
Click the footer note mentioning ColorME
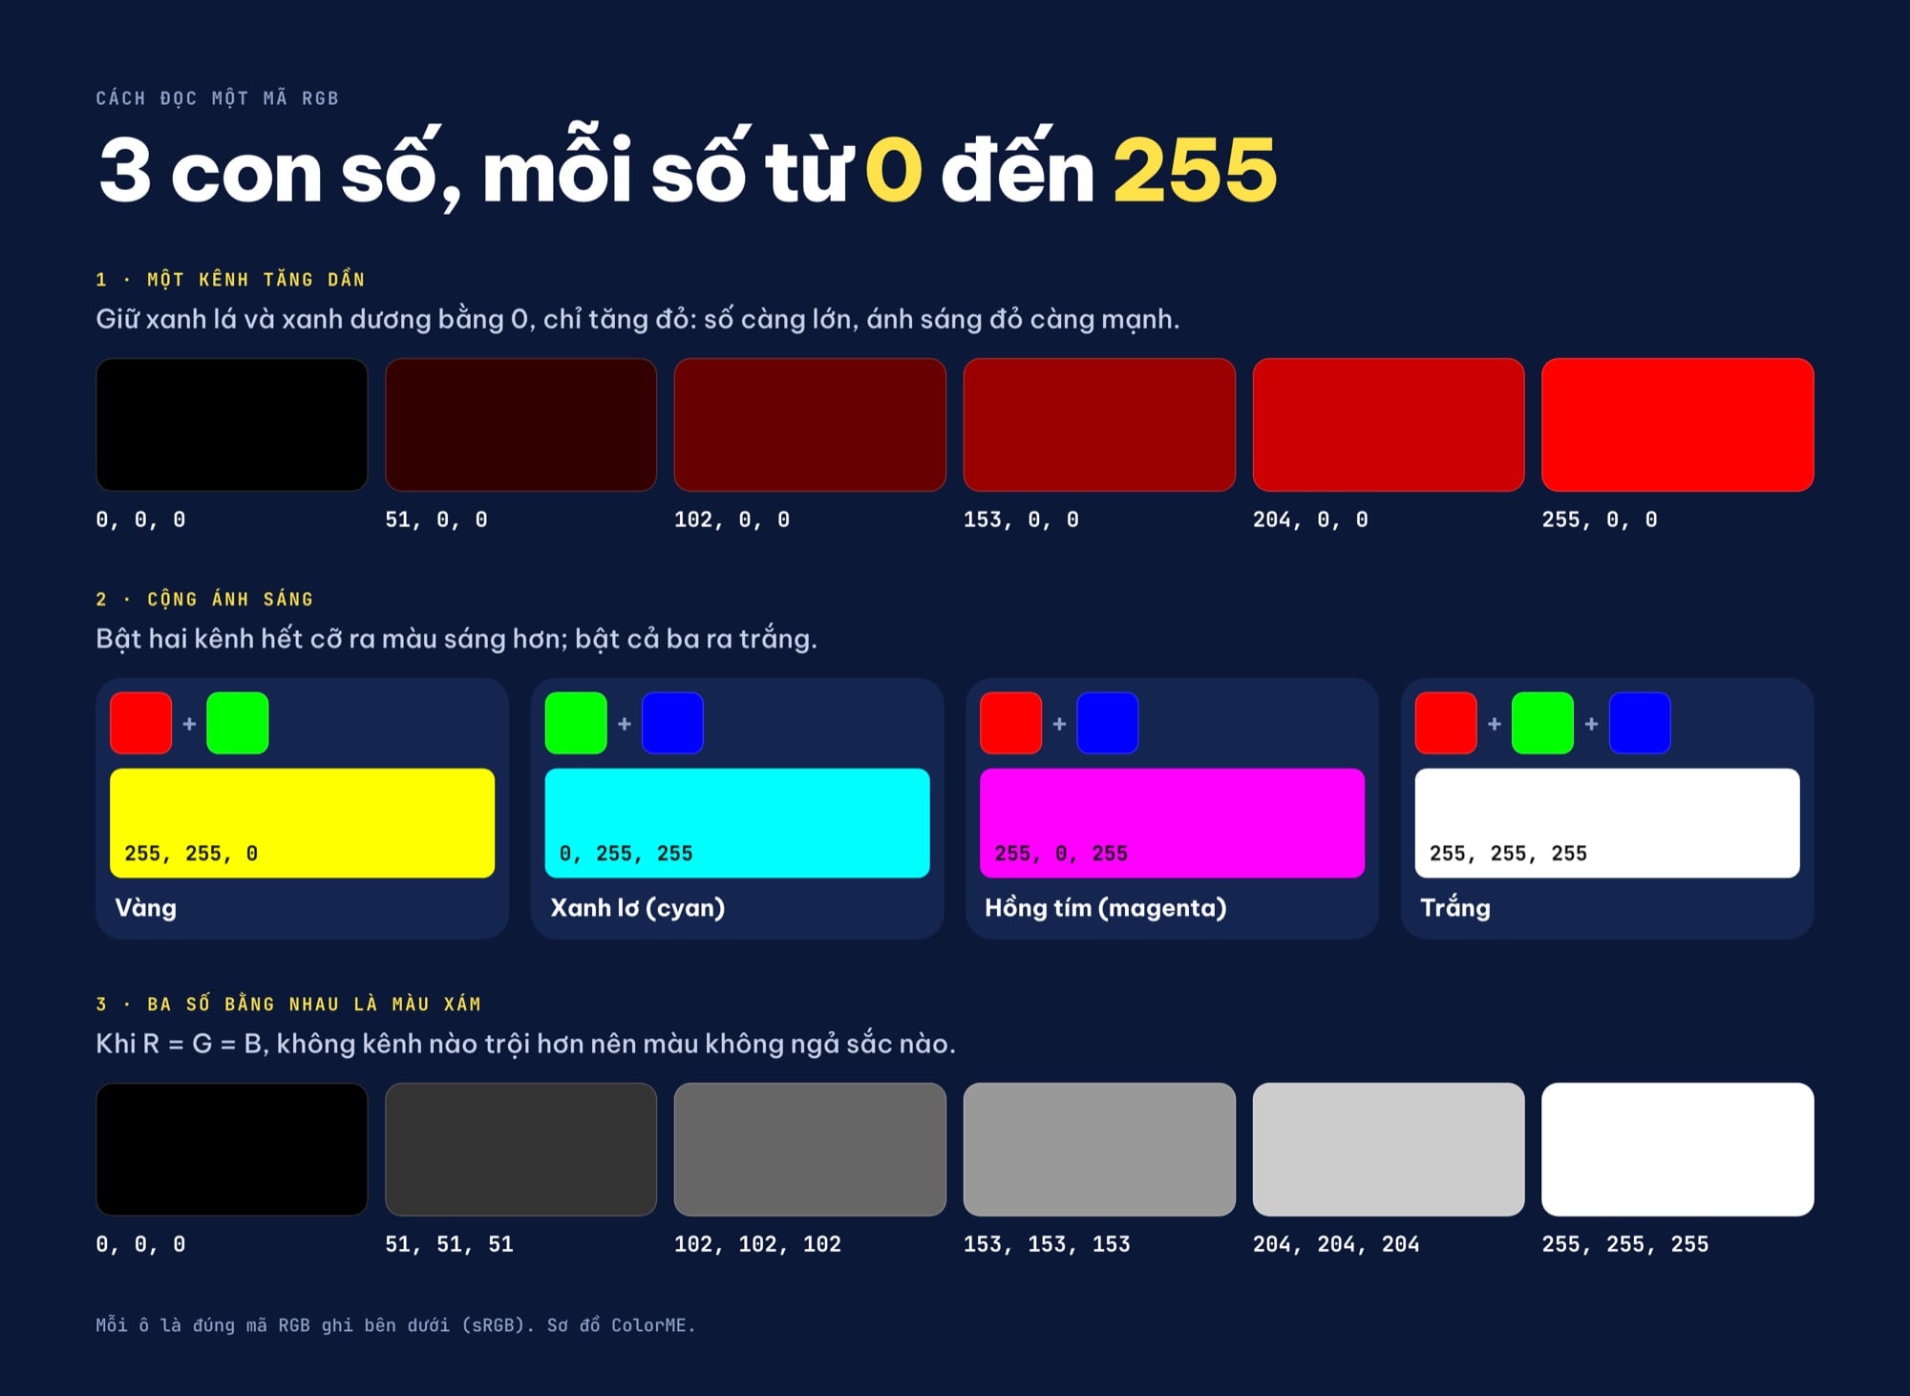click(395, 1325)
